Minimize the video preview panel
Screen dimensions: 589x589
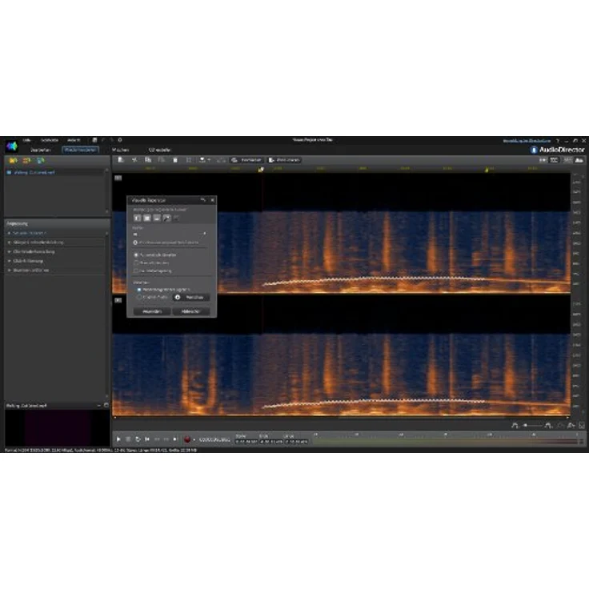click(98, 405)
